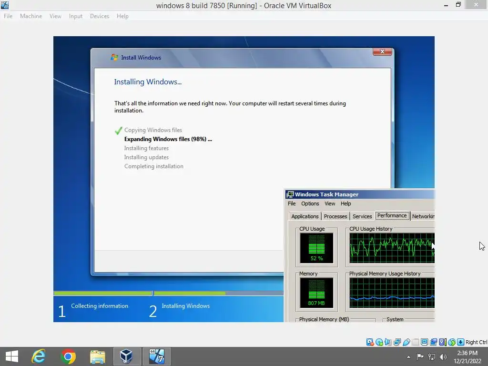Show hidden icons in the system tray
Viewport: 488px width, 366px height.
click(408, 357)
